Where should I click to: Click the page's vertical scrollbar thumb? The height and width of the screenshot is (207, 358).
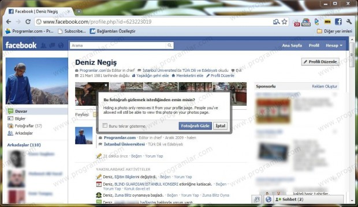352,55
